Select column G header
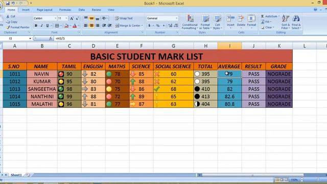 173,46
